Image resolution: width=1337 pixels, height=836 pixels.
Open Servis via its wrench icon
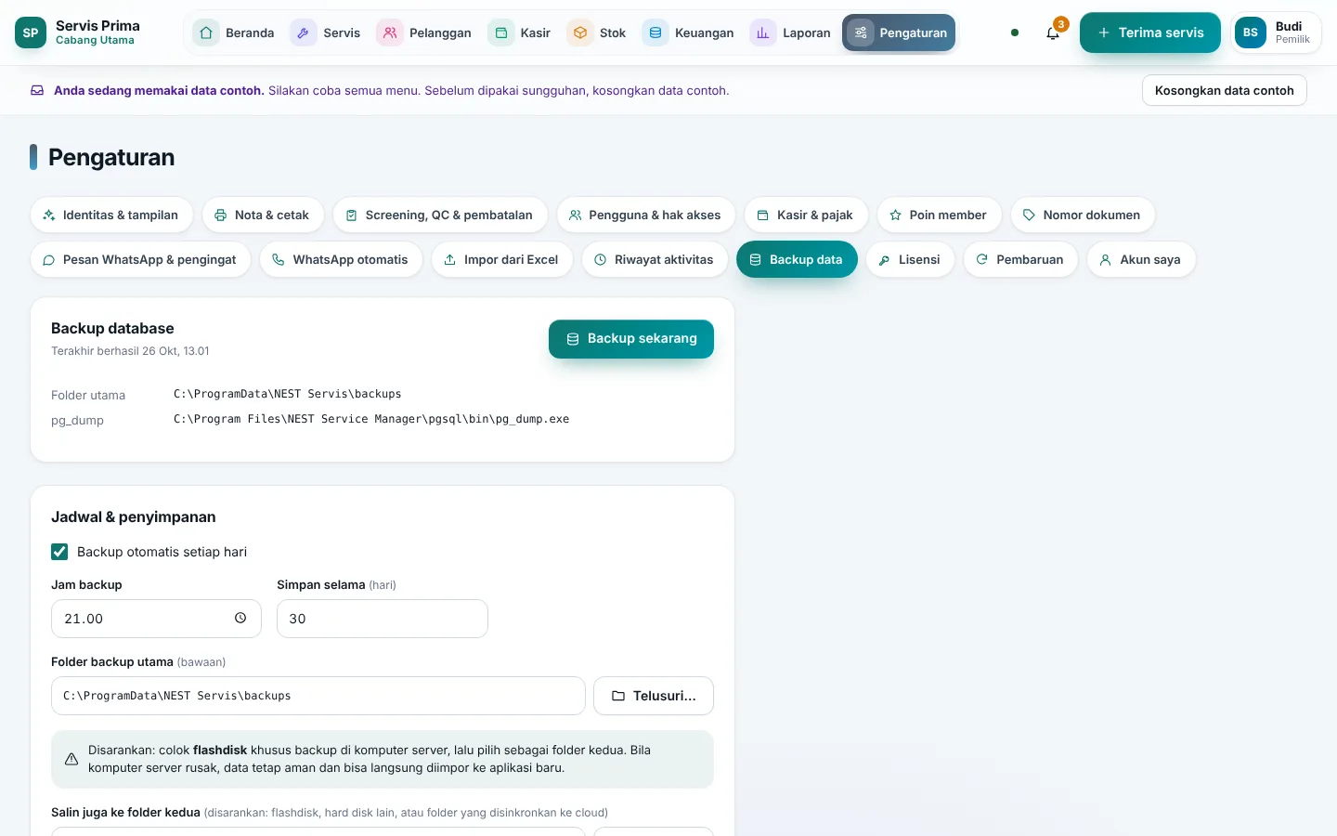click(303, 33)
